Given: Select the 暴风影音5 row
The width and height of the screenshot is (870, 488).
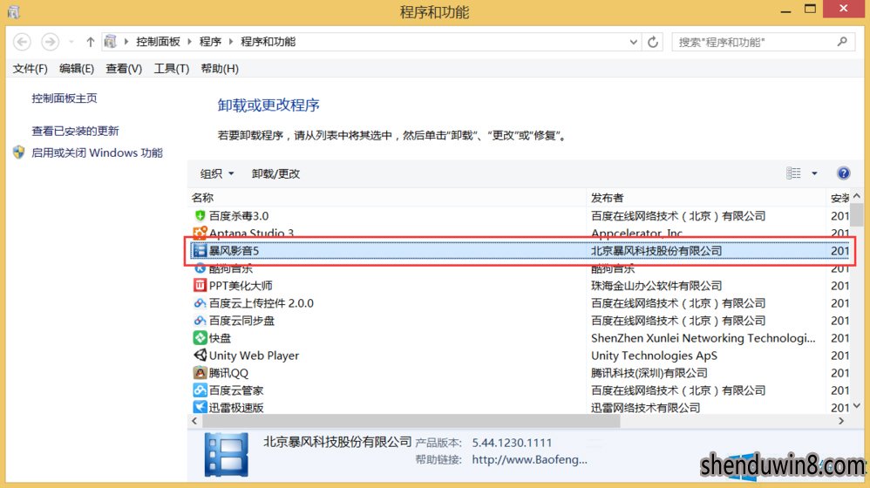Looking at the screenshot, I should (520, 251).
